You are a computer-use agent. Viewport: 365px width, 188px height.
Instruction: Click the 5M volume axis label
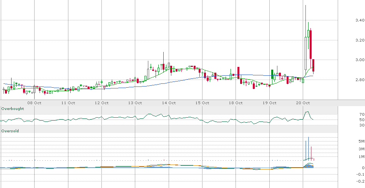point(362,141)
